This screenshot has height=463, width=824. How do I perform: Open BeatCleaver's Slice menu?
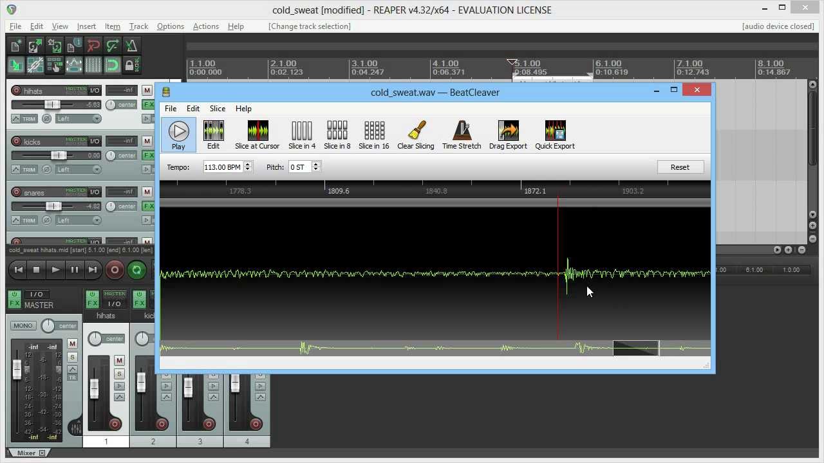click(x=218, y=109)
